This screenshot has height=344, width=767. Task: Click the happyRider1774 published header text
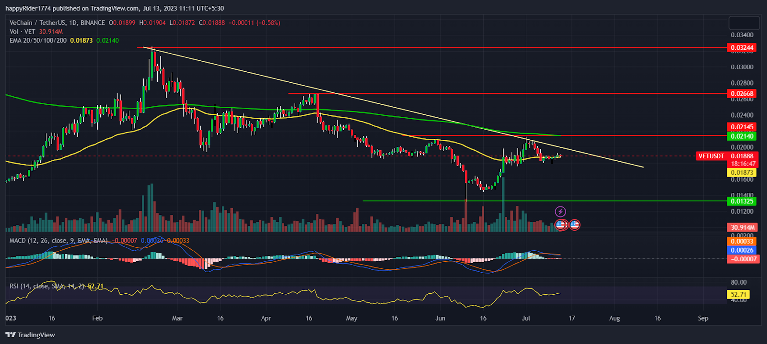pos(114,8)
